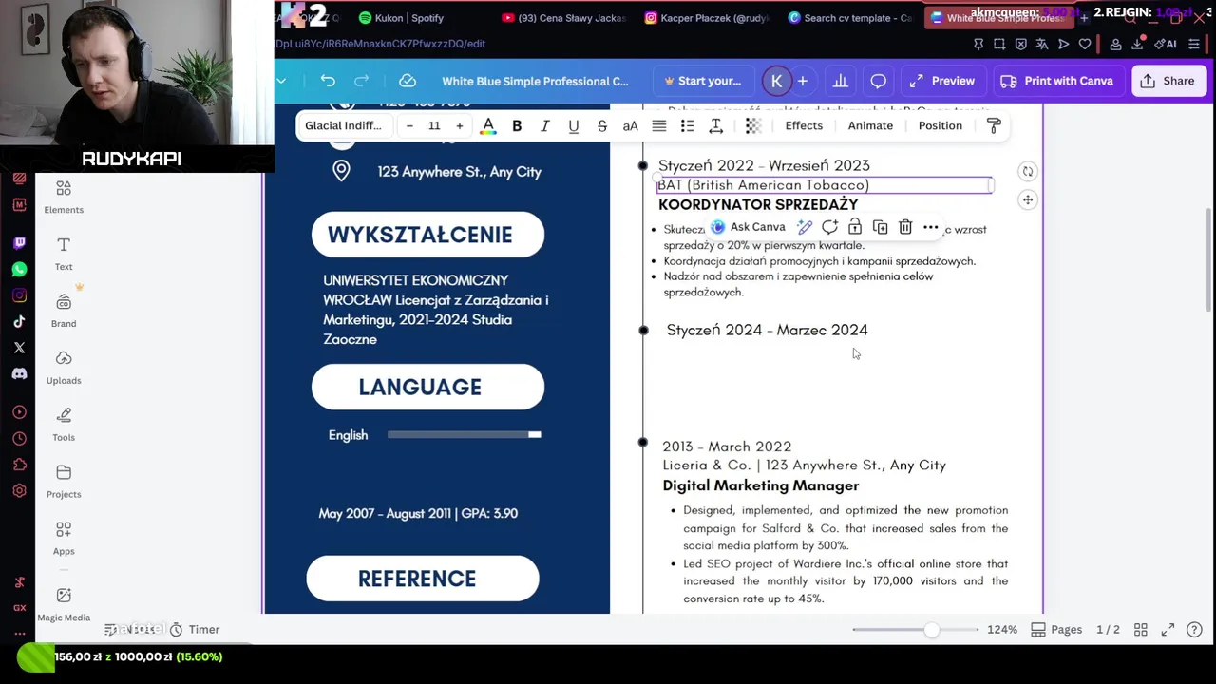
Task: Open the Share menu
Action: (x=1168, y=81)
